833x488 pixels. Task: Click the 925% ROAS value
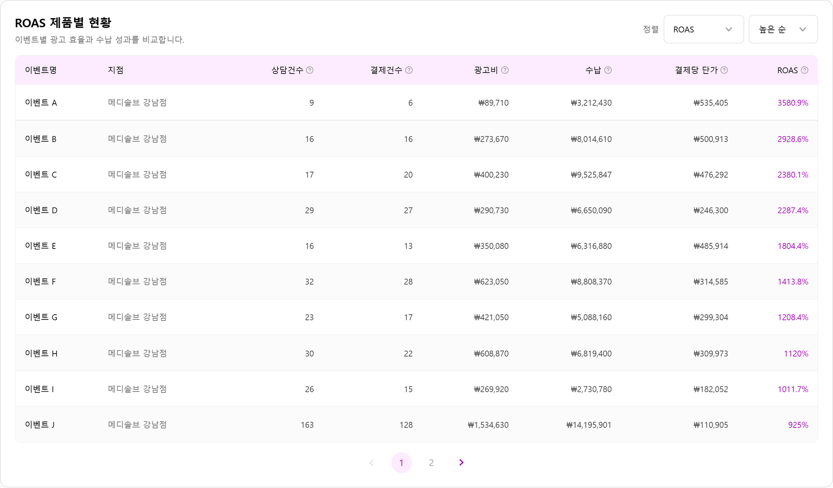798,425
